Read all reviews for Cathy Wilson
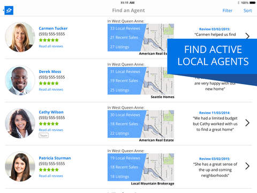The width and height of the screenshot is (257, 193). 51,130
